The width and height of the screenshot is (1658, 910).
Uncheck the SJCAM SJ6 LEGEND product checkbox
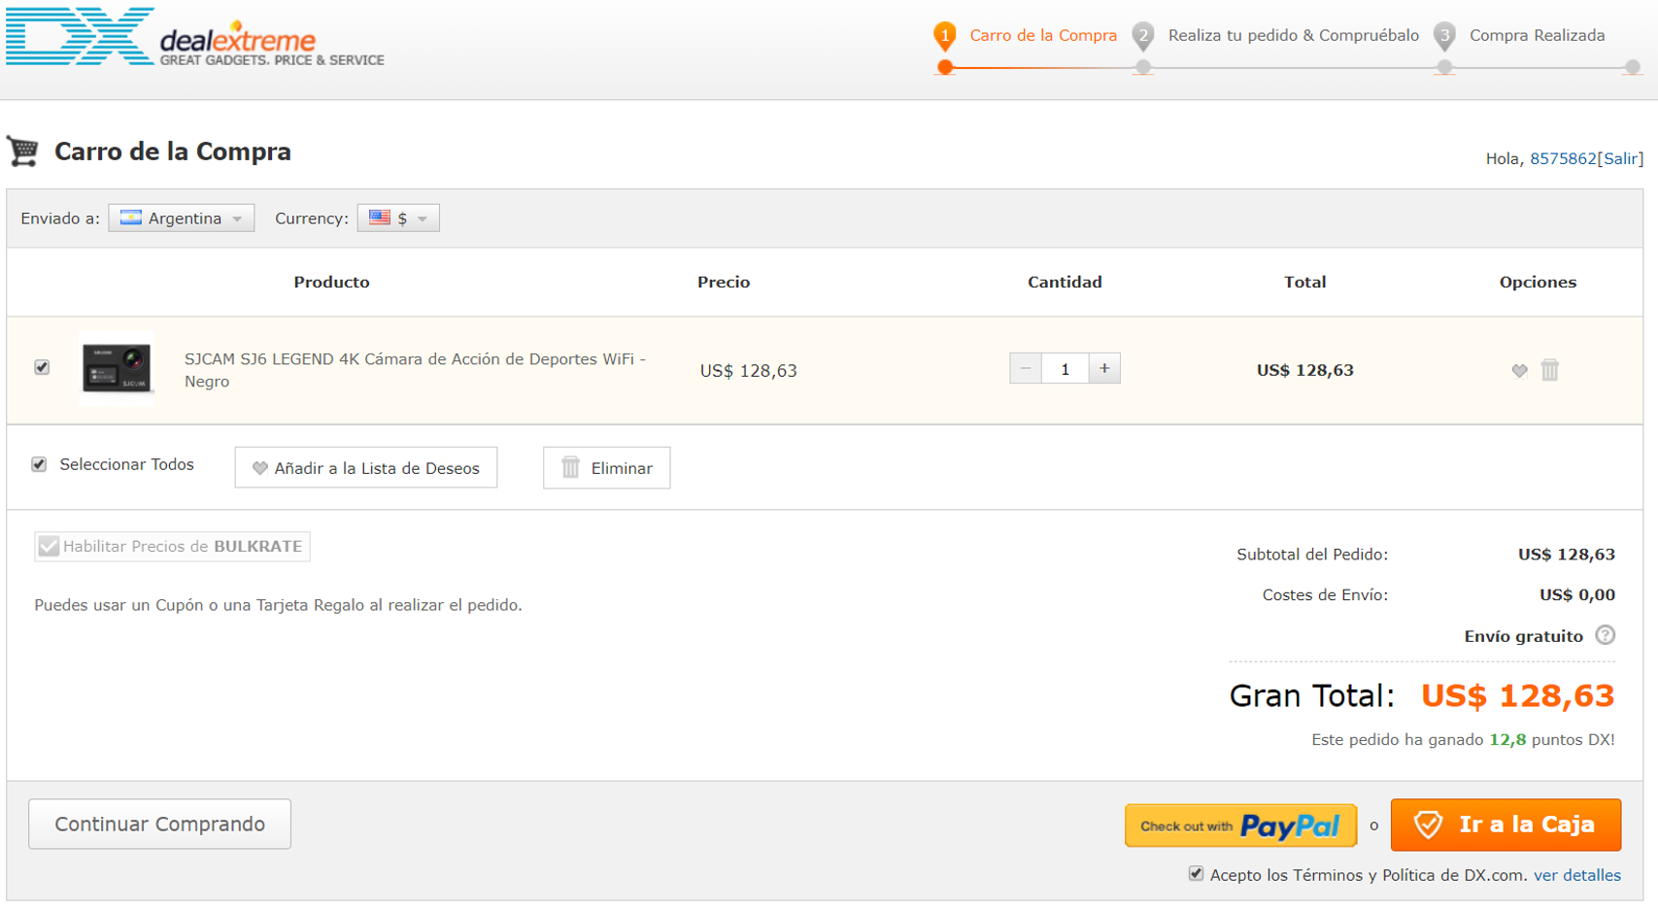click(42, 367)
